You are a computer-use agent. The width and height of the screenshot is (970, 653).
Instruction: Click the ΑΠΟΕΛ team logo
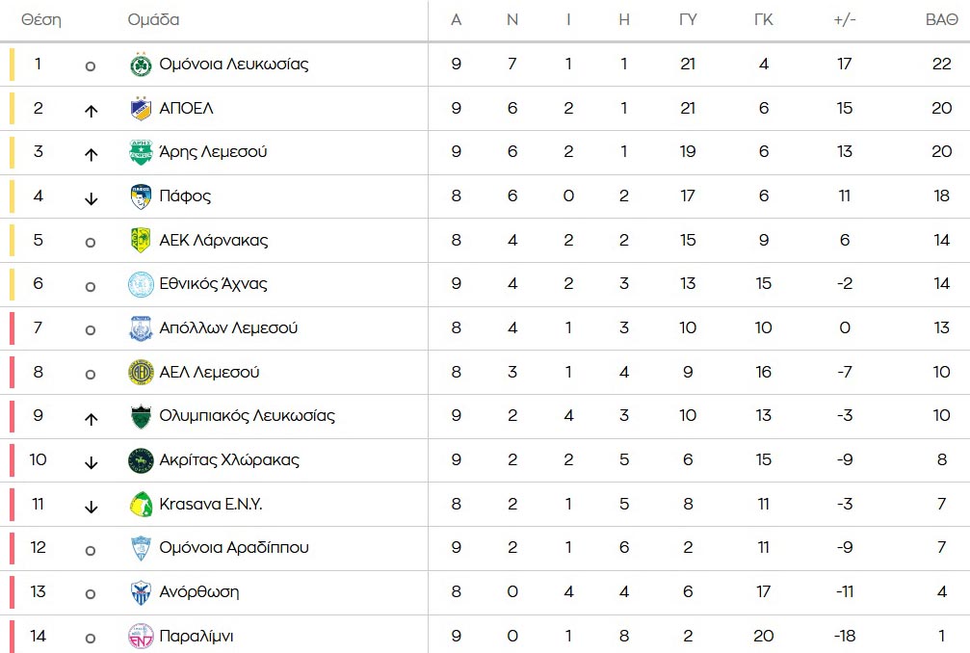141,109
